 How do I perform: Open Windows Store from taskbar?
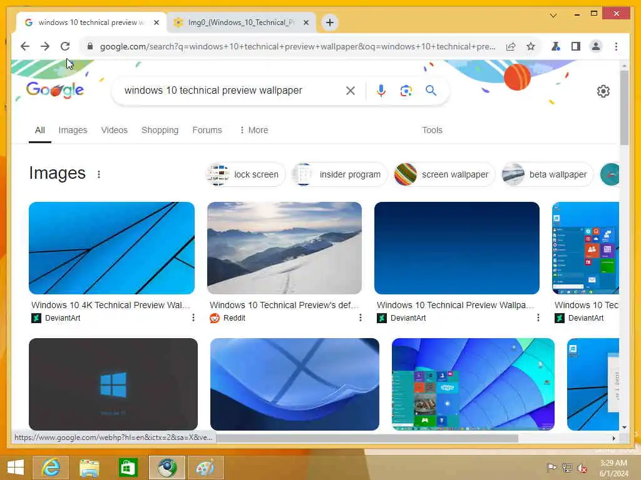128,467
